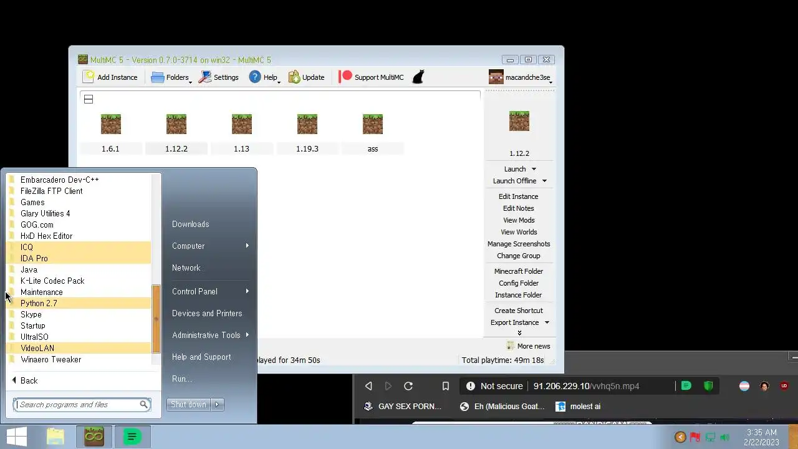Expand Control Panel submenu
The width and height of the screenshot is (798, 449).
point(210,291)
